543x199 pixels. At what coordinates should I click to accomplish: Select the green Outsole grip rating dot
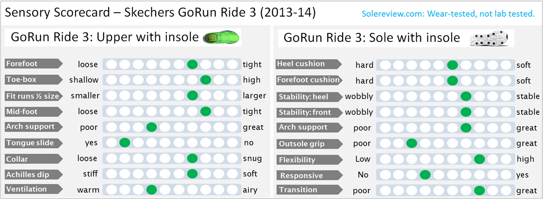click(411, 143)
